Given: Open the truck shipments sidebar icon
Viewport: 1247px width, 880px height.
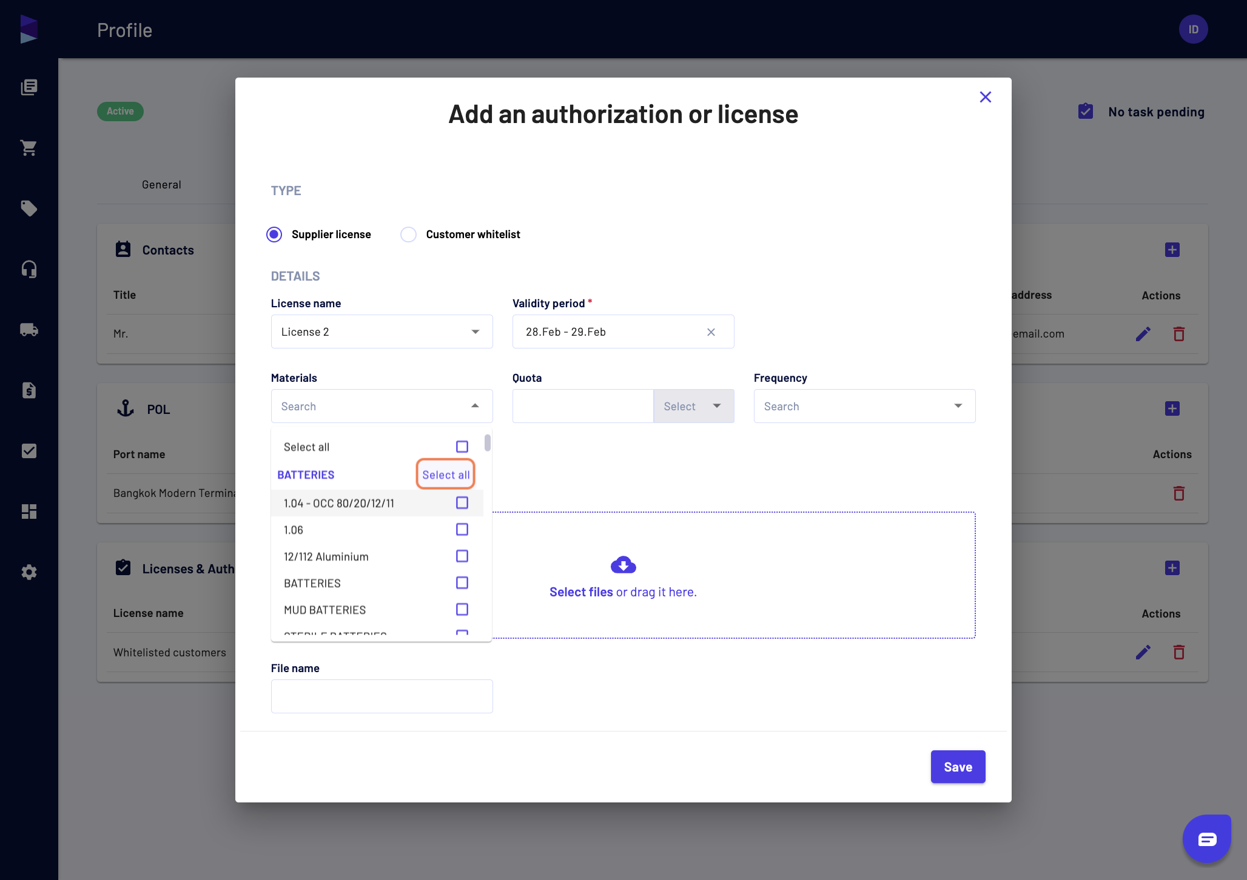Looking at the screenshot, I should (29, 330).
